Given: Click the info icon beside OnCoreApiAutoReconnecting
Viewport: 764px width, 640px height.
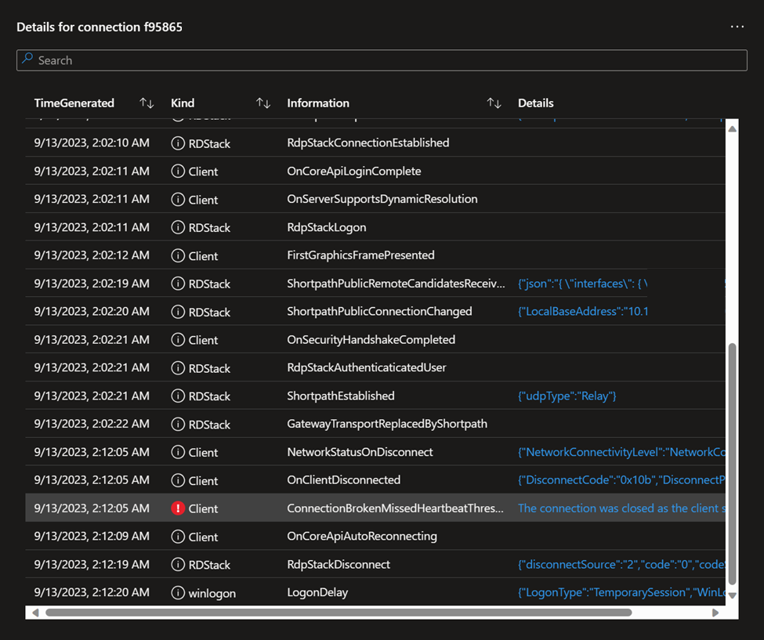Looking at the screenshot, I should [177, 536].
